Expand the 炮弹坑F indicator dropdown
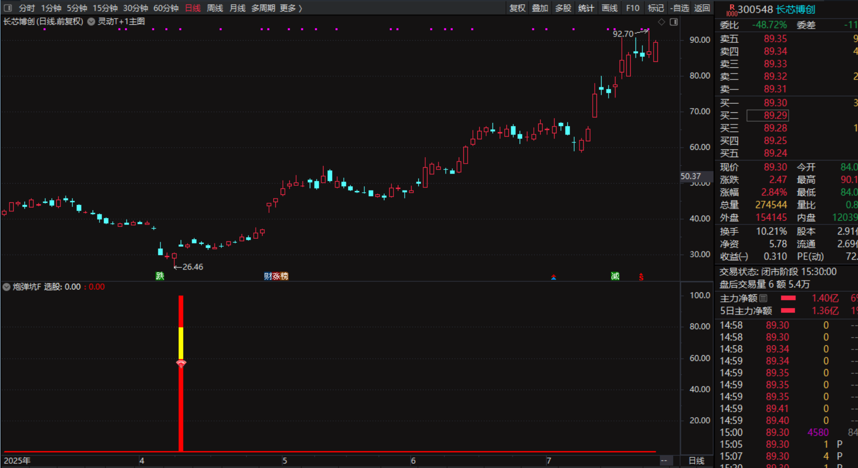The image size is (858, 468). pos(6,287)
